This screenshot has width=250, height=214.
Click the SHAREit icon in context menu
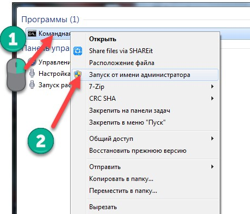coord(78,51)
